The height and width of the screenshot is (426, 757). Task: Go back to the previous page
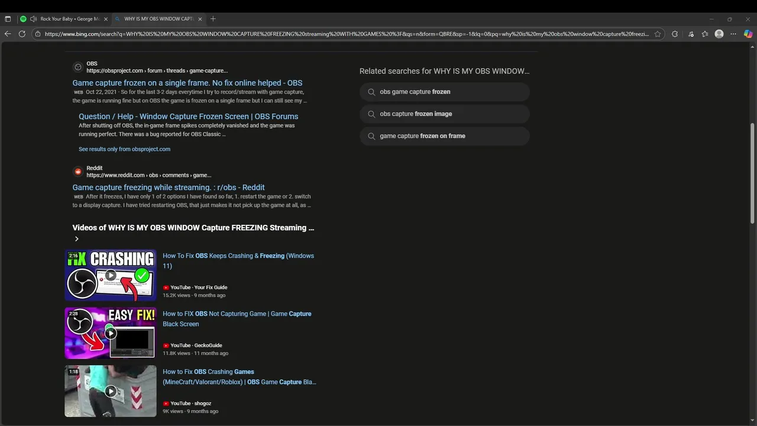(x=8, y=34)
